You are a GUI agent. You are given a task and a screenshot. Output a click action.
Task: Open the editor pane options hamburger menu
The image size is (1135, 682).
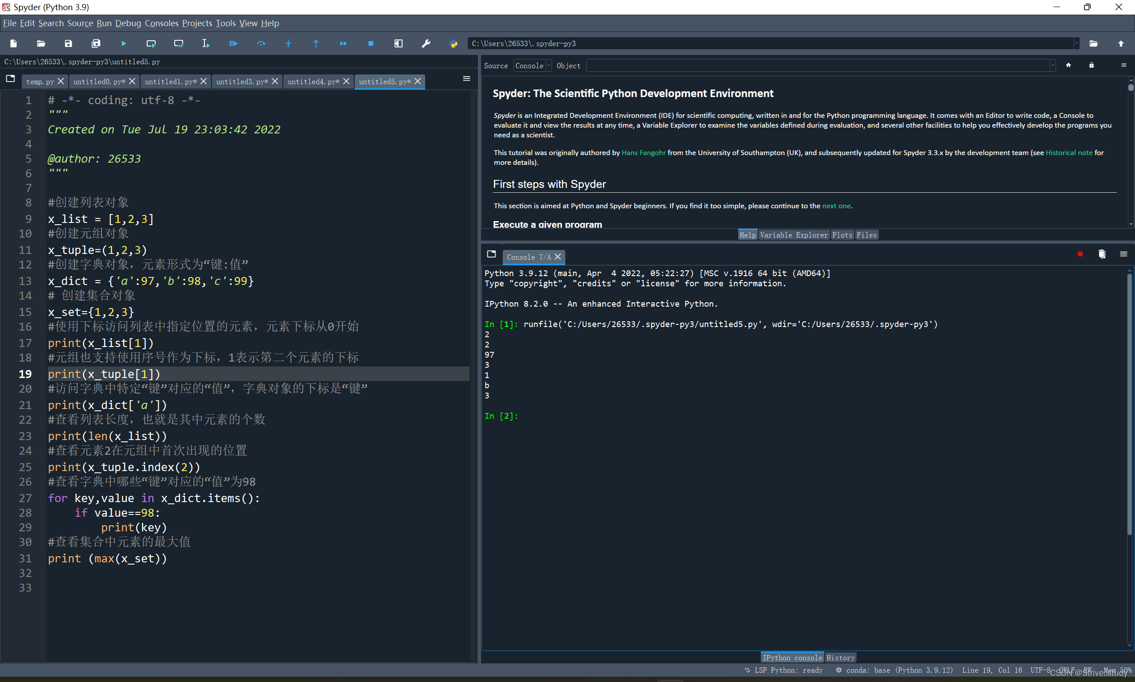[x=466, y=79]
